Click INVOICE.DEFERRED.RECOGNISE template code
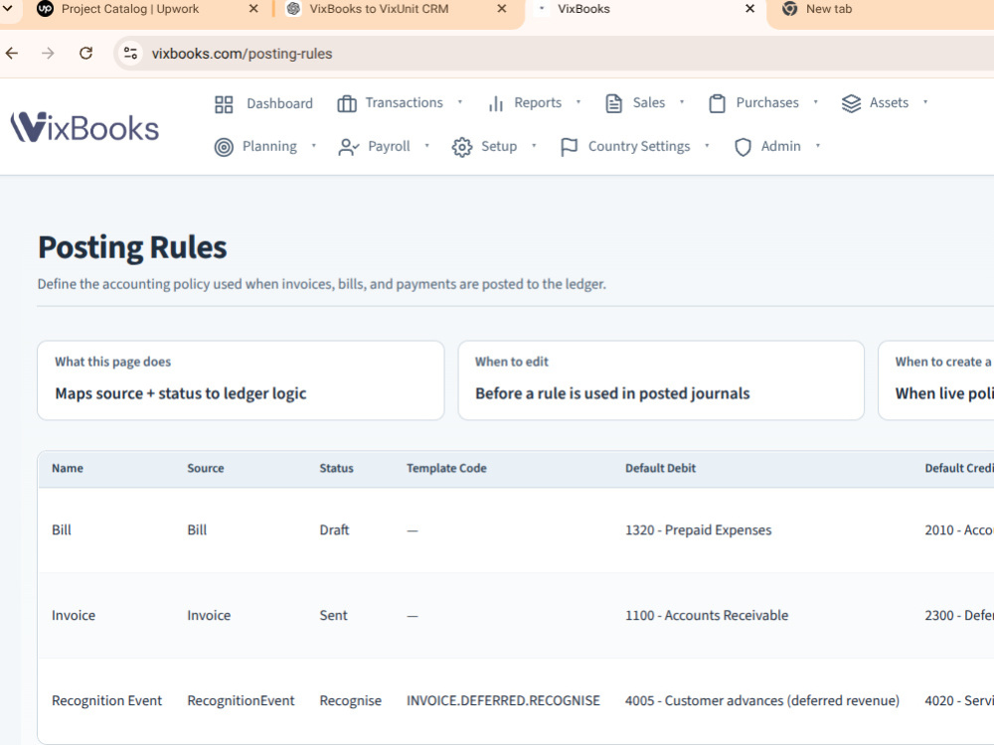 coord(503,700)
